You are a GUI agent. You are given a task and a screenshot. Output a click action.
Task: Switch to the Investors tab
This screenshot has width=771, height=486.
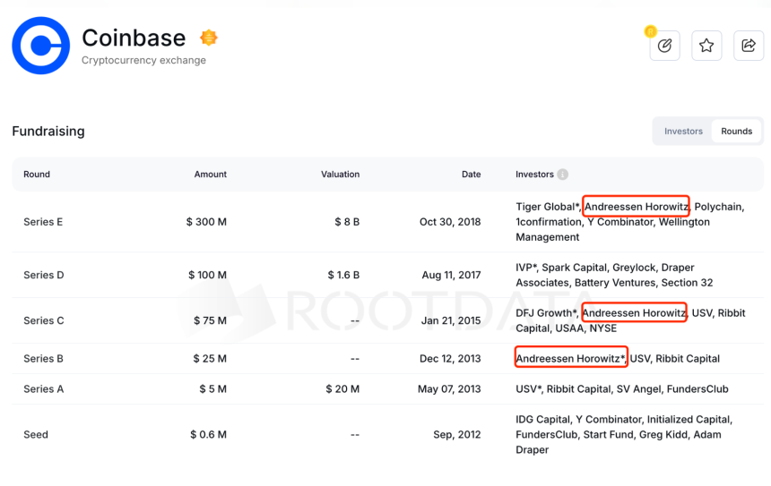[x=683, y=131]
